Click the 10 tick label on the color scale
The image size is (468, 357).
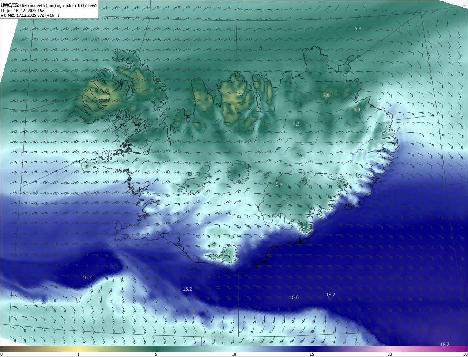[x=234, y=354]
